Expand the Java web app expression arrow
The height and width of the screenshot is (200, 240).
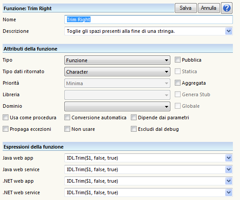(228, 158)
